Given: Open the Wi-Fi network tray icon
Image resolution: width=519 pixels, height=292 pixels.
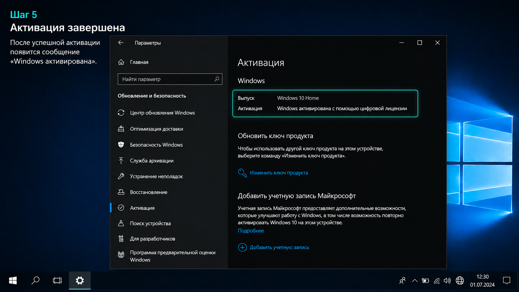Looking at the screenshot, I should coord(437,281).
